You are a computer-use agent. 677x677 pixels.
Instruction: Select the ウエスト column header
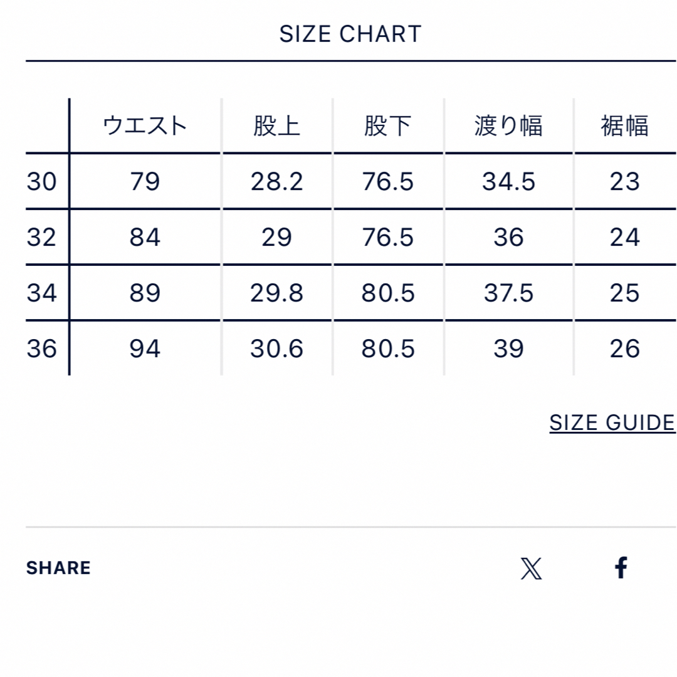coord(145,126)
